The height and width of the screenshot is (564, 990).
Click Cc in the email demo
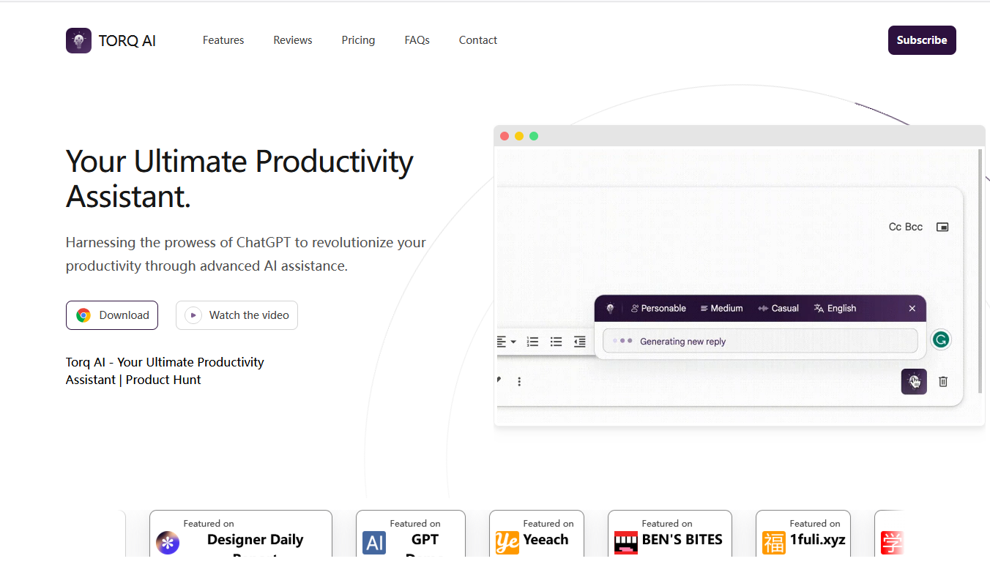tap(895, 227)
